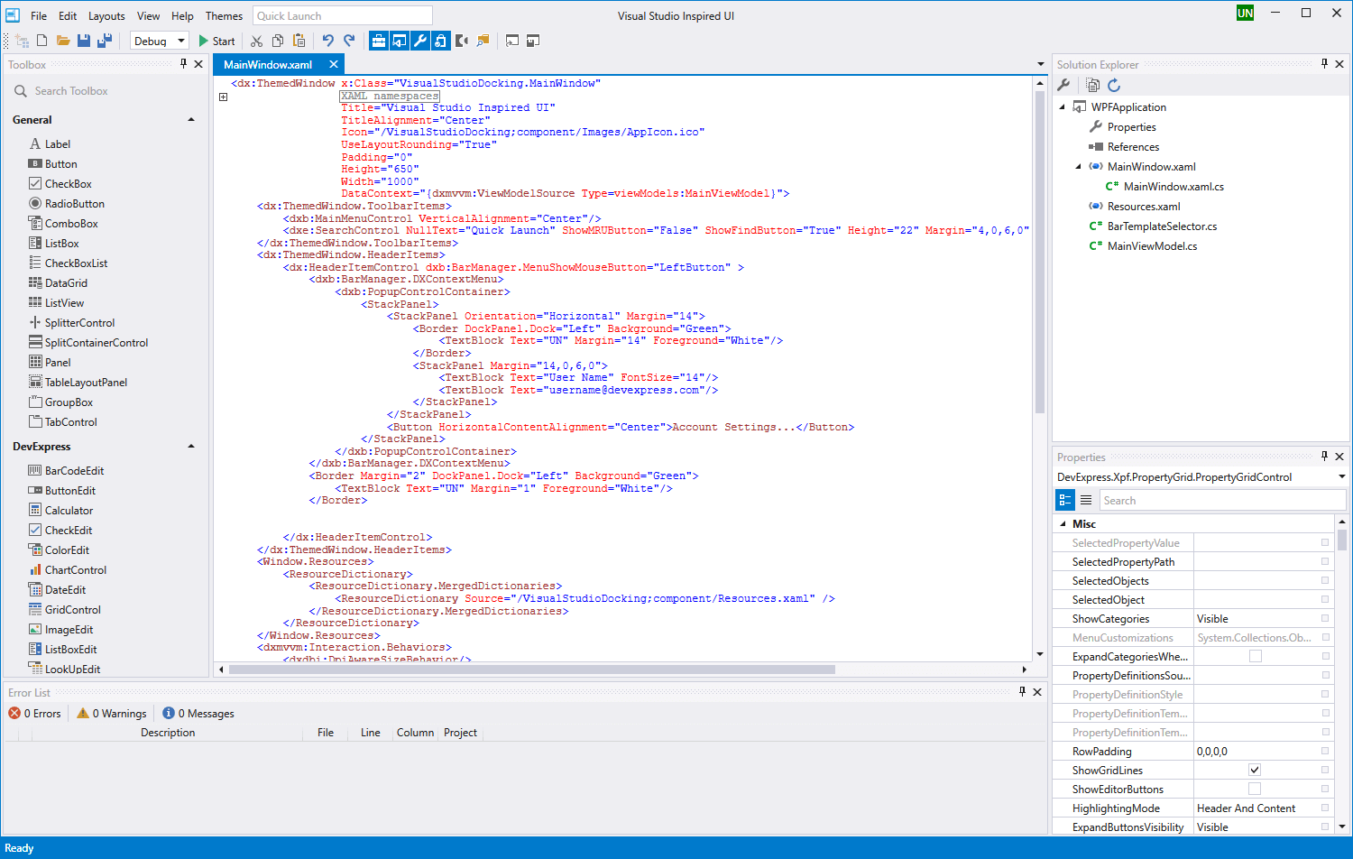Switch Properties grid to alphabetical list view
Screen dimensions: 1353x859
click(x=1086, y=500)
